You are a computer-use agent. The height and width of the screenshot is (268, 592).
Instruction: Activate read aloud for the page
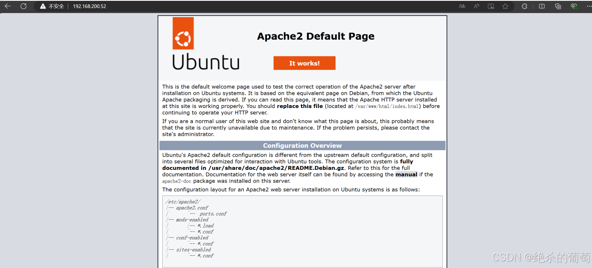point(476,6)
